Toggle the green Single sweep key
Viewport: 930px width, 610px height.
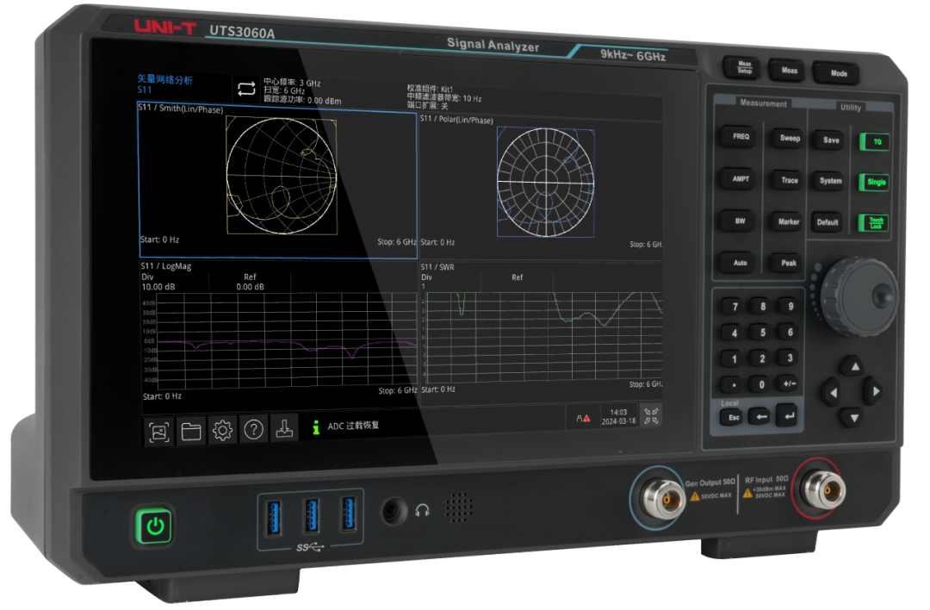[875, 182]
